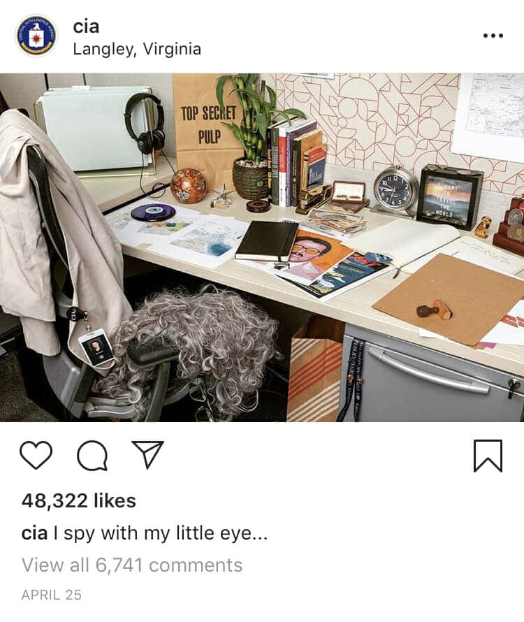524x622 pixels.
Task: Open the CIA seal profile picture
Action: pos(36,36)
